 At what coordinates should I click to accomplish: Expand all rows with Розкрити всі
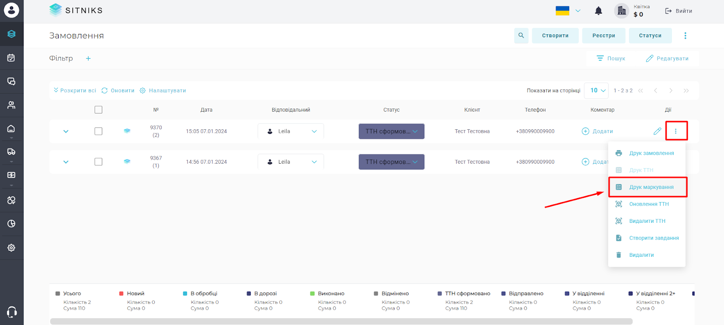tap(75, 90)
